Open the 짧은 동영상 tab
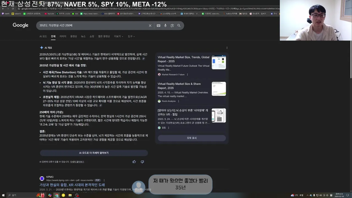This screenshot has height=198, width=352. point(104,36)
